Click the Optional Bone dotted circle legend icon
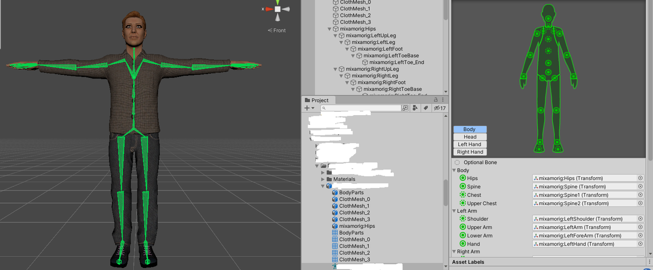 [x=457, y=163]
